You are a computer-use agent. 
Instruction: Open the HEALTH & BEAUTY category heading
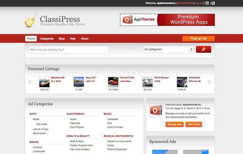pos(78,136)
